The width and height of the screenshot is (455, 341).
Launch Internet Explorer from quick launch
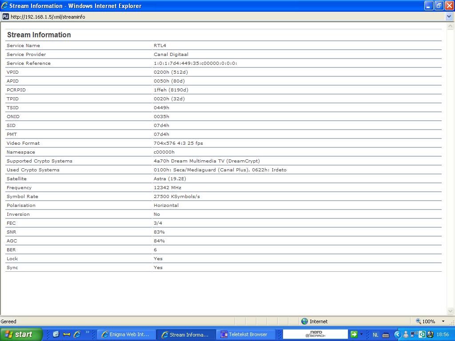pyautogui.click(x=77, y=334)
